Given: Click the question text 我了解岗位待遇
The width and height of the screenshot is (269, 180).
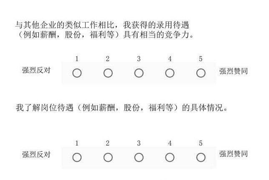Looking at the screenshot, I should (x=122, y=108).
